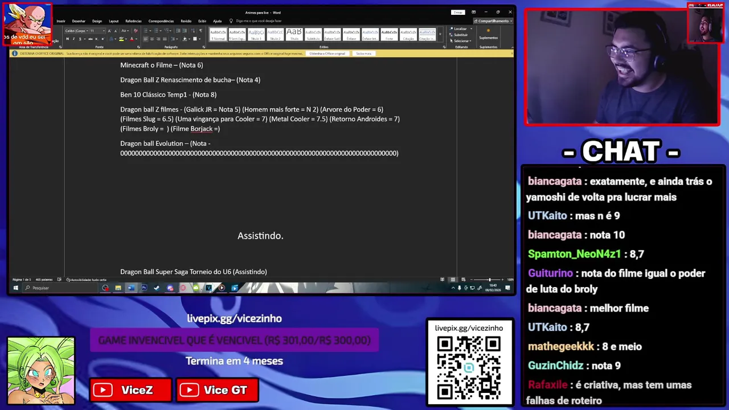Viewport: 729px width, 410px height.
Task: Expand the styles gallery more arrow
Action: [440, 34]
